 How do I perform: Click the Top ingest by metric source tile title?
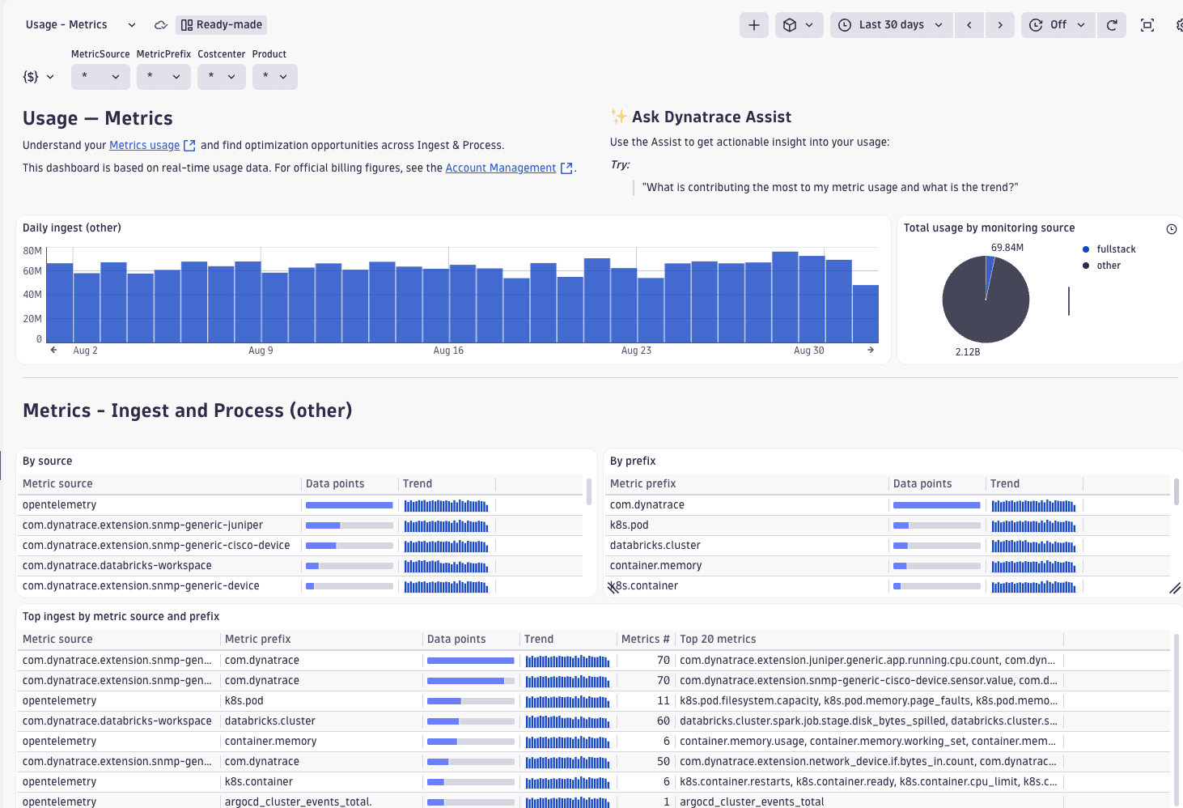tap(121, 616)
